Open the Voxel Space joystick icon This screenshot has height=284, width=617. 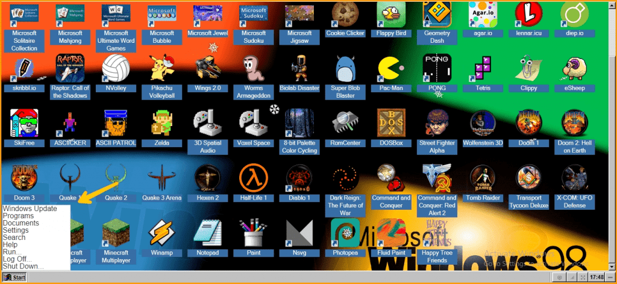[x=254, y=123]
